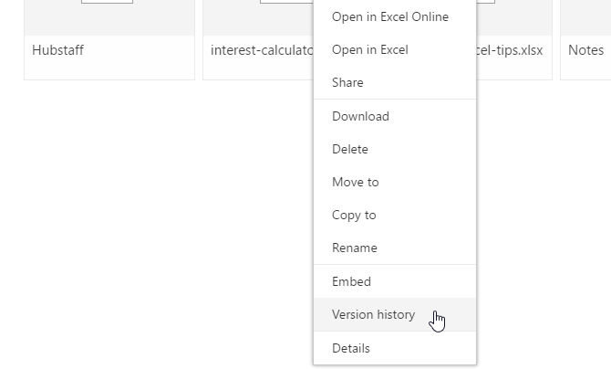The image size is (611, 369).
Task: Select Open in Excel option
Action: [x=369, y=49]
